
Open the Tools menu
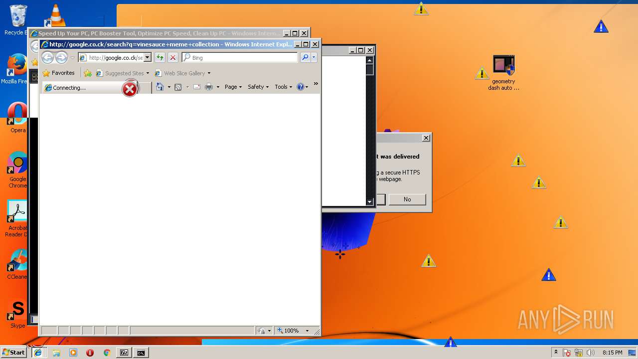(x=283, y=87)
